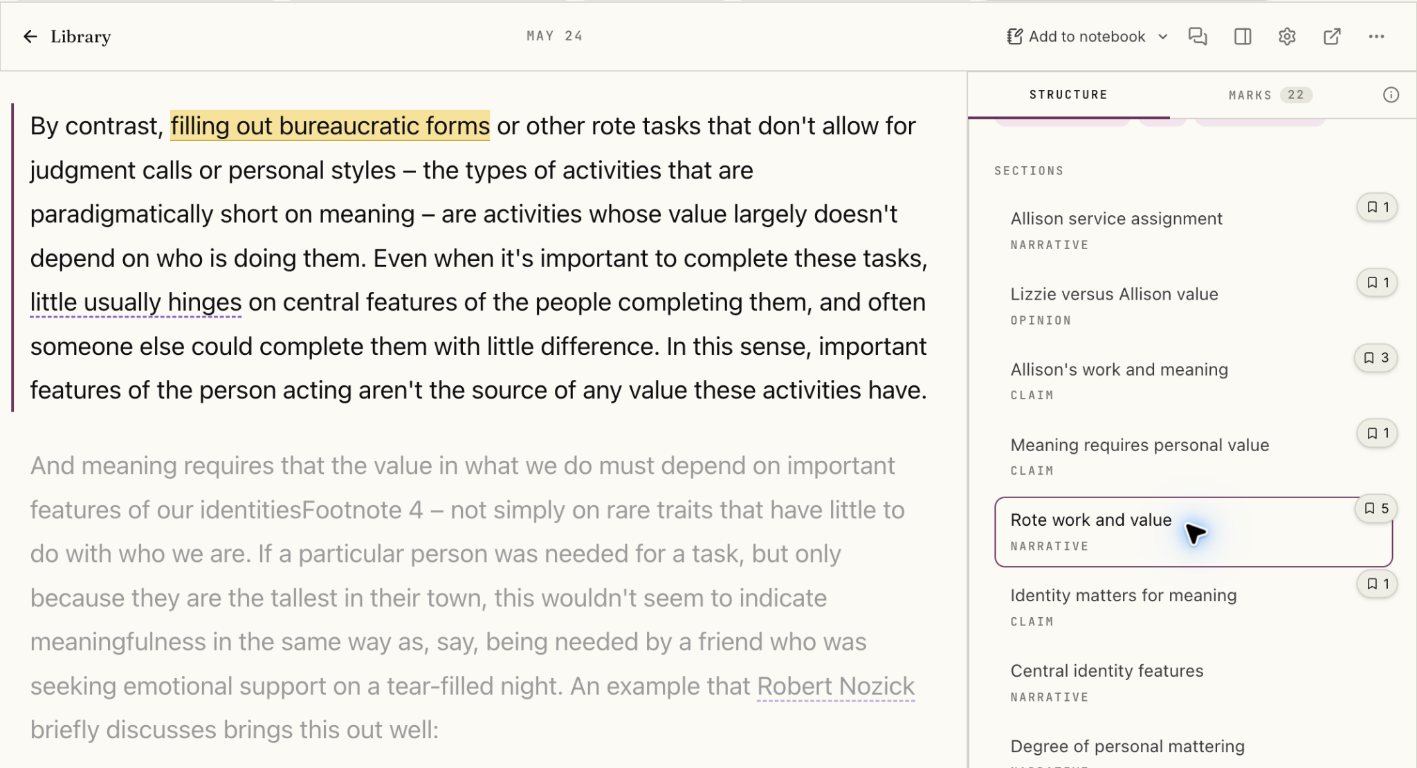1417x768 pixels.
Task: Click bookmark badge showing 3 marks
Action: [x=1376, y=358]
